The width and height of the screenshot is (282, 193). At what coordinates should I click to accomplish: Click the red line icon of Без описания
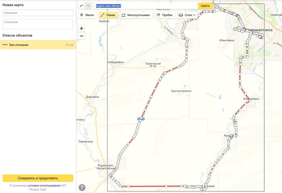point(5,45)
